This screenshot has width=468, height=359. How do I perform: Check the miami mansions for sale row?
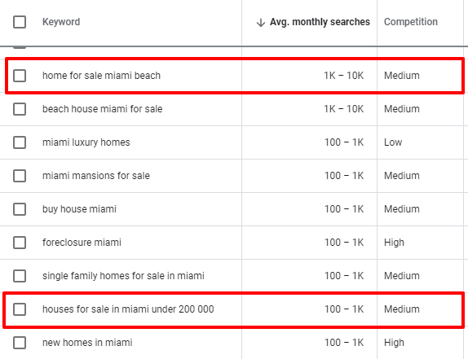pyautogui.click(x=20, y=176)
